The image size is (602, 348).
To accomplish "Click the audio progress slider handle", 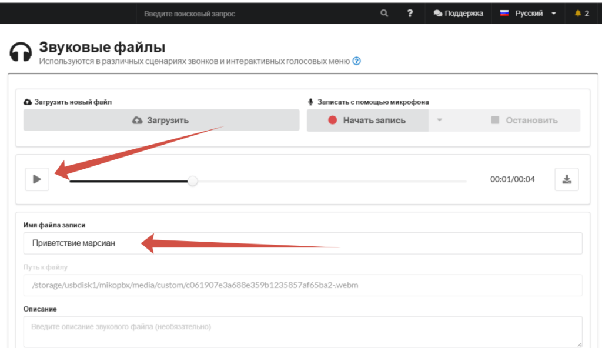I will point(193,181).
